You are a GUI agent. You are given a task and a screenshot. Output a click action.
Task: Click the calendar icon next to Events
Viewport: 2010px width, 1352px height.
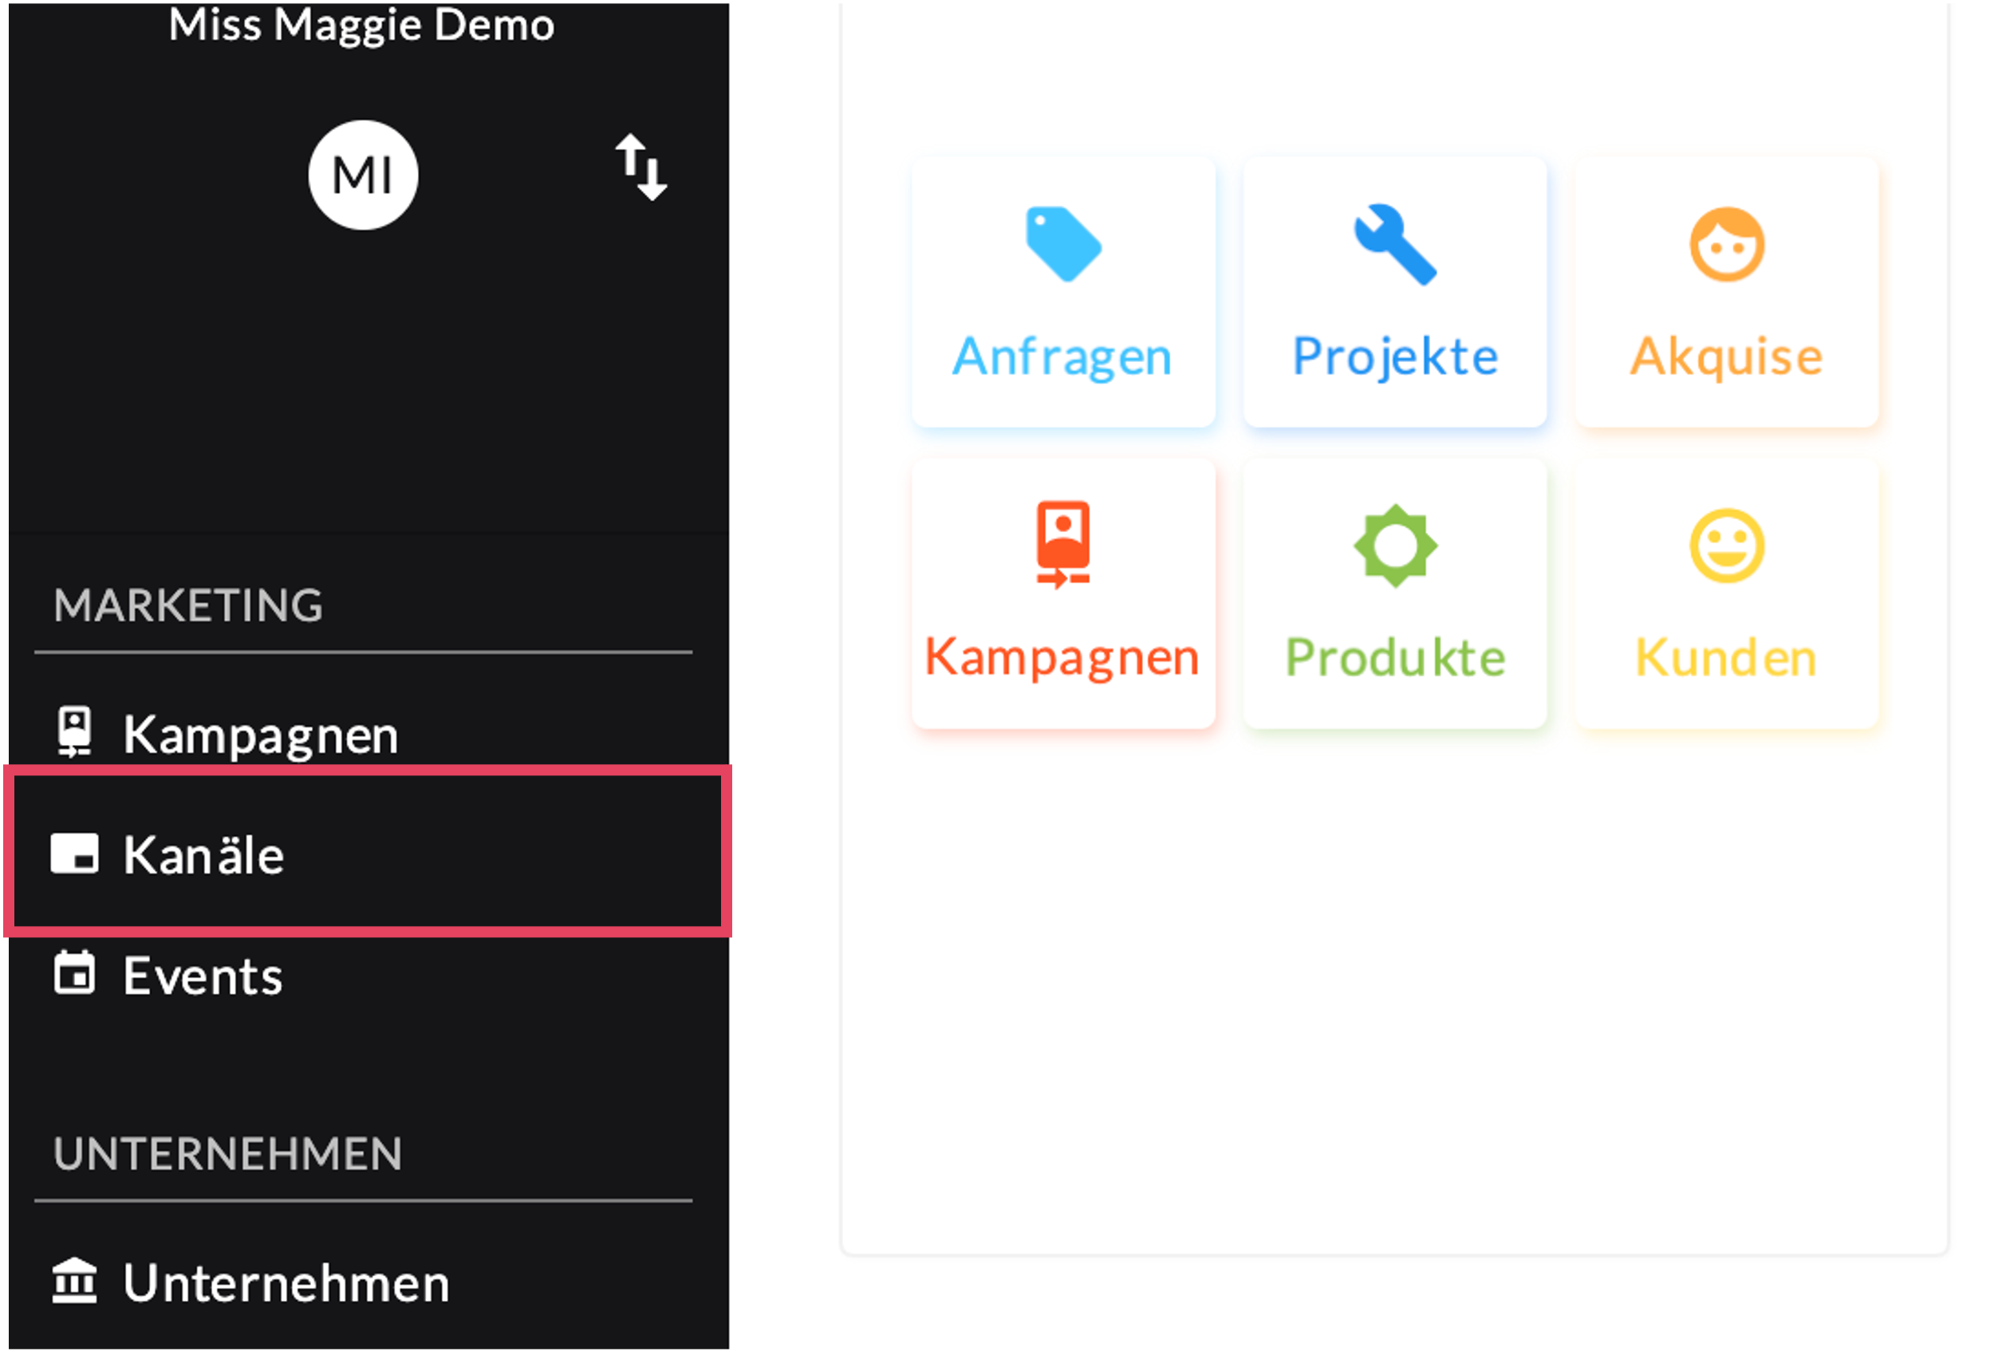[74, 975]
